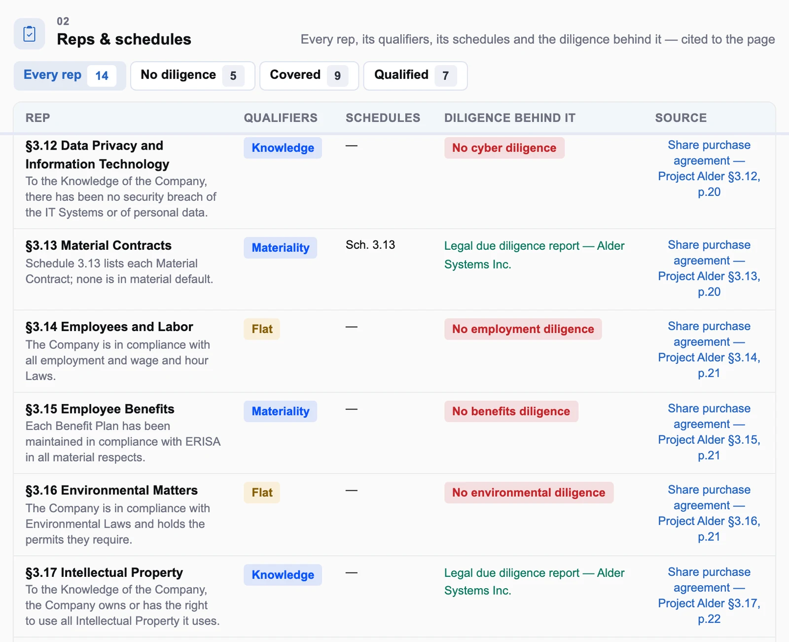The height and width of the screenshot is (642, 789).
Task: Switch to the No diligence filter tab
Action: click(193, 76)
